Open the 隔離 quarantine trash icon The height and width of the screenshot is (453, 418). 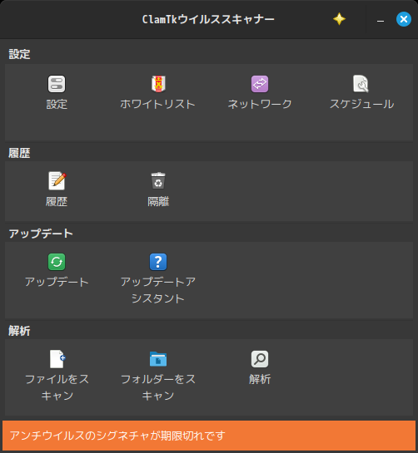click(x=158, y=181)
